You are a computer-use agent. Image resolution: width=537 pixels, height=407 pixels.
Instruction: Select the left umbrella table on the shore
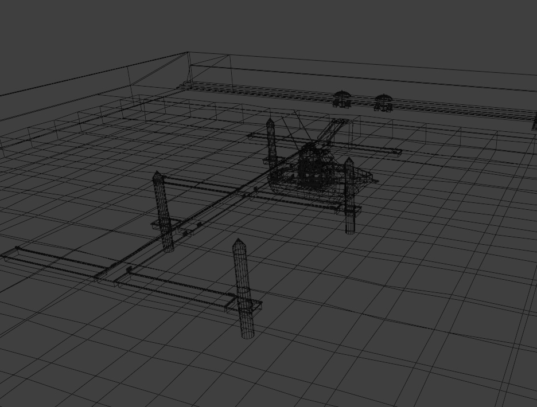[341, 99]
